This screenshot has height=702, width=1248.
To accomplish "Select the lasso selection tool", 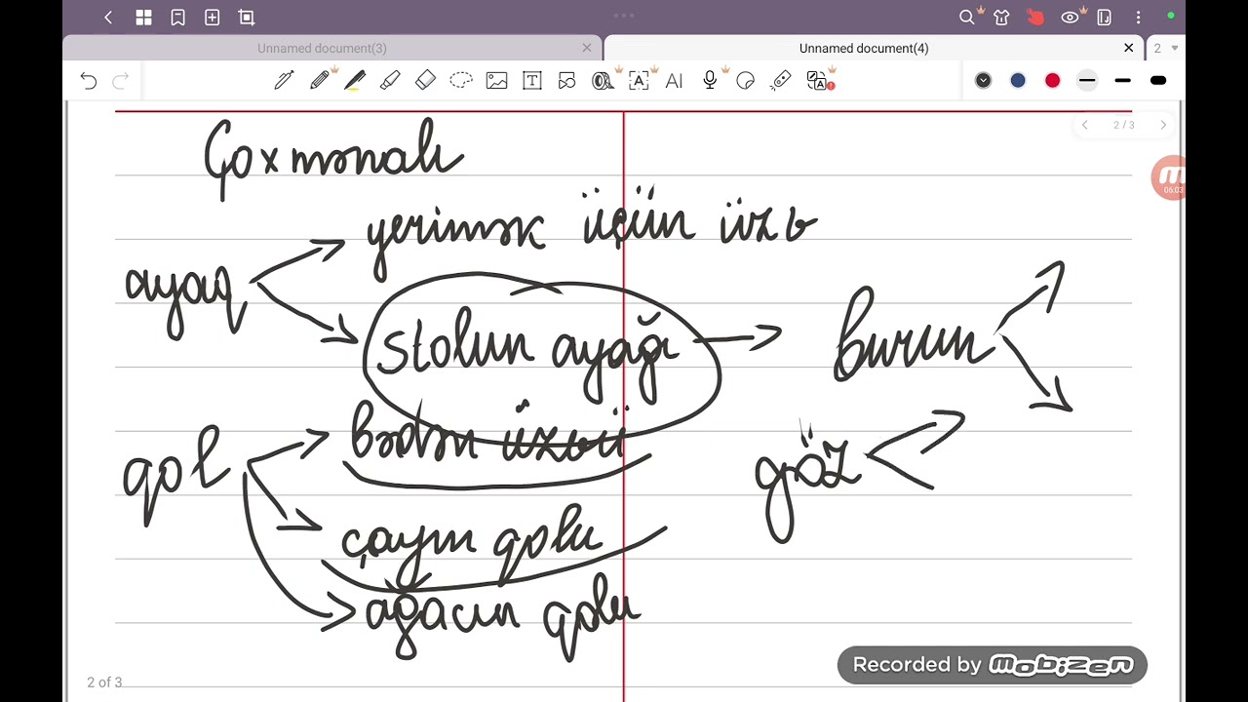I will (x=461, y=81).
